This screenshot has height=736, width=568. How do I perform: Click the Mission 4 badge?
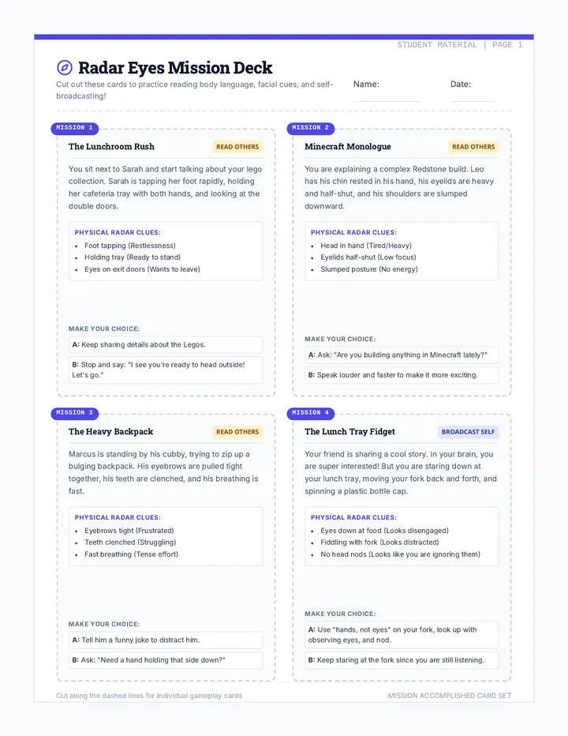tap(311, 413)
